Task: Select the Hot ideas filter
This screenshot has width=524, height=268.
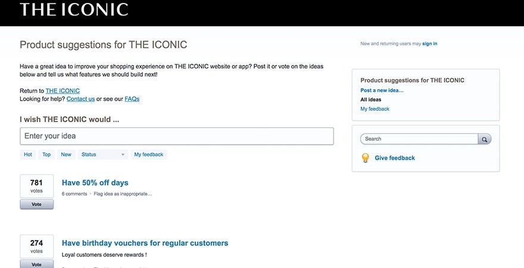Action: coord(28,154)
